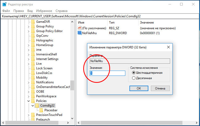Select the Prelaunch tree item
The width and height of the screenshot is (200, 126).
tap(43, 120)
